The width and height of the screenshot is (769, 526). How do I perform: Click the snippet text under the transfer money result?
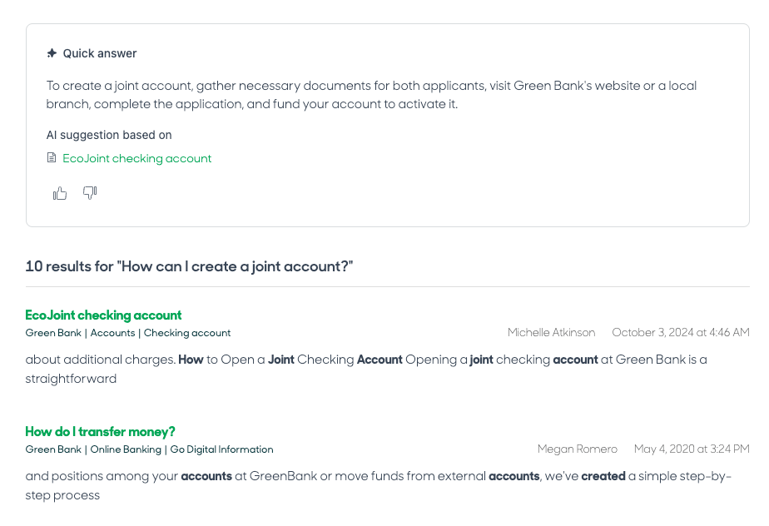pos(379,485)
